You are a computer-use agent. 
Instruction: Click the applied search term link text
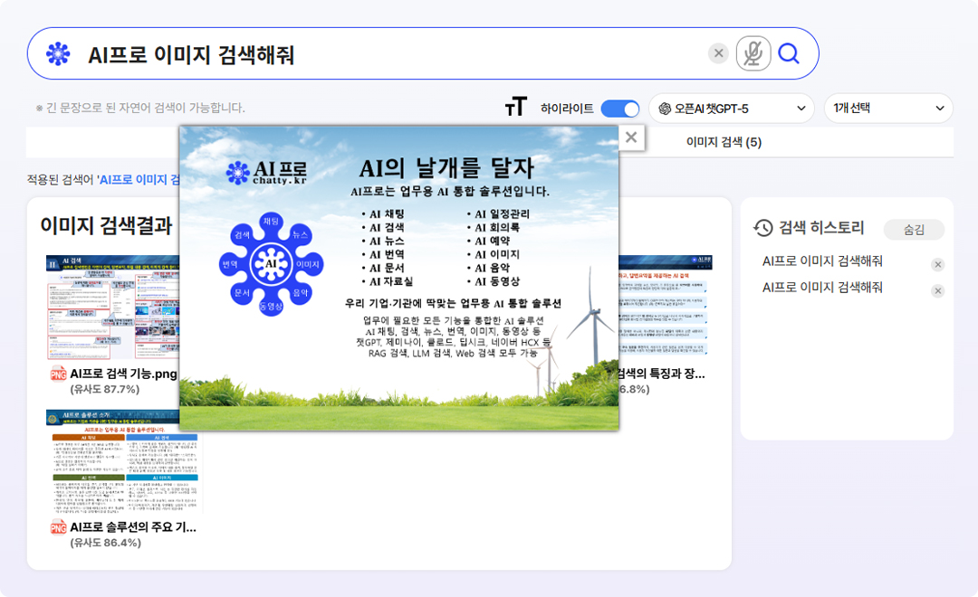pyautogui.click(x=139, y=180)
